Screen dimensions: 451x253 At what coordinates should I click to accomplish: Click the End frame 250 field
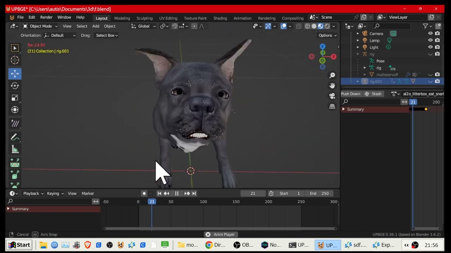pos(319,193)
